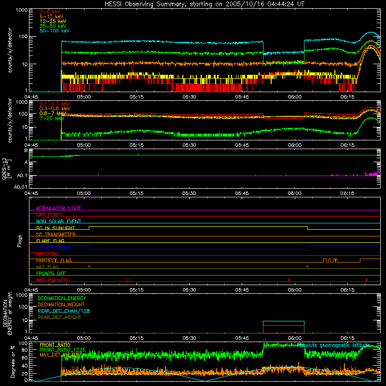Click the green FRONT_RATIO_1225 legend entry
Image resolution: width=386 pixels, height=386 pixels.
click(63, 350)
